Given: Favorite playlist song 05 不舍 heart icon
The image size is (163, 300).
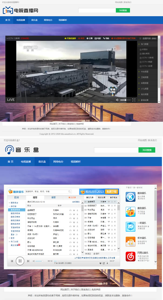Looking at the screenshot, I should 109,218.
